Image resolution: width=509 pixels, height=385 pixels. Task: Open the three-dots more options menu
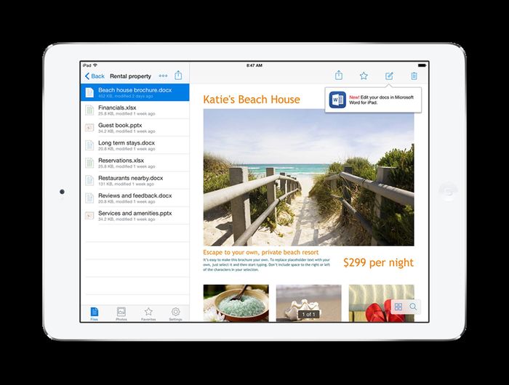(x=162, y=76)
